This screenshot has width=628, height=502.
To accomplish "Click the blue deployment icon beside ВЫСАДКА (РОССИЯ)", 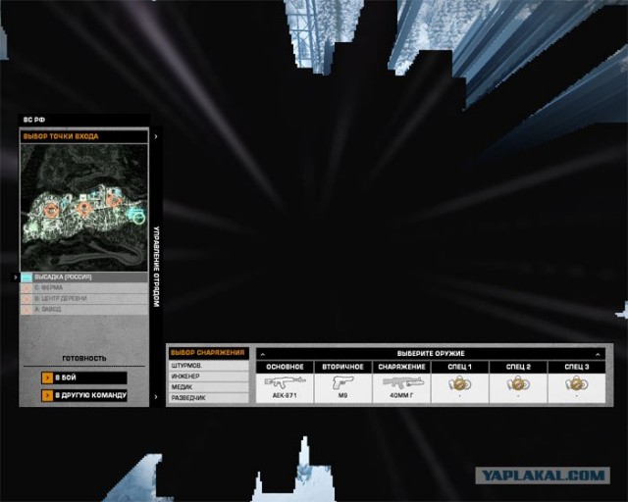I will 26,277.
